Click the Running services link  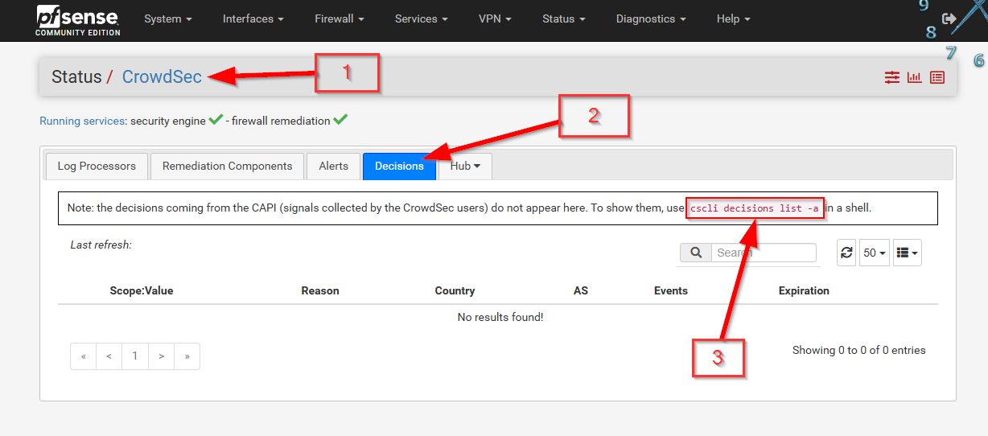(83, 121)
